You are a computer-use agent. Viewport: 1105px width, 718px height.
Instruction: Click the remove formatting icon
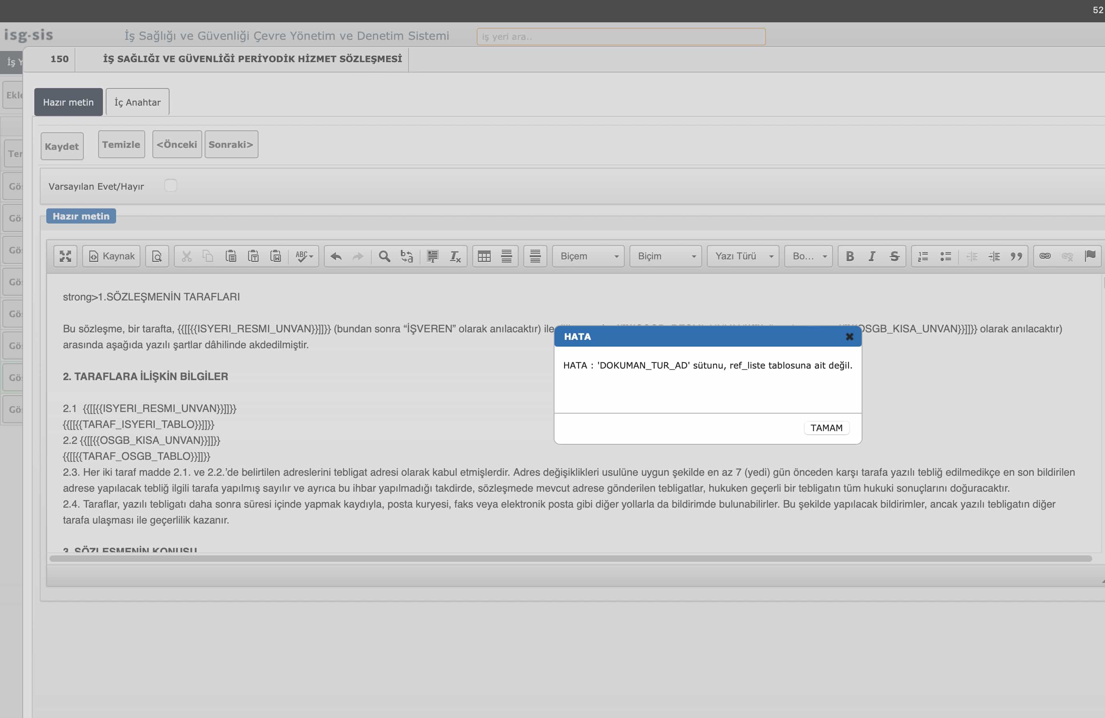(x=455, y=256)
